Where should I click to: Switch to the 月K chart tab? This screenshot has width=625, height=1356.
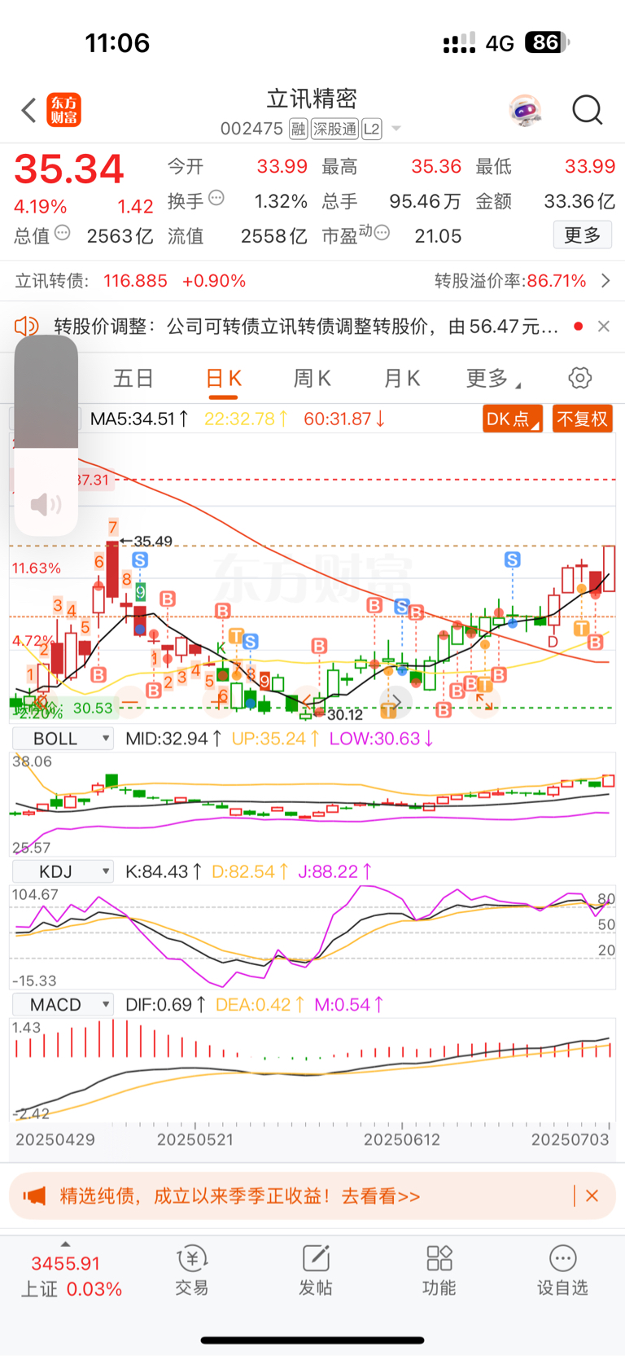point(401,379)
